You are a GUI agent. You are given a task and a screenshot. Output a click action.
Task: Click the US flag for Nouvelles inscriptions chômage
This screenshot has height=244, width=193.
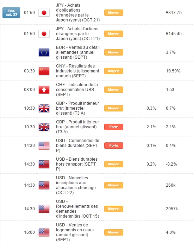pyautogui.click(x=44, y=185)
